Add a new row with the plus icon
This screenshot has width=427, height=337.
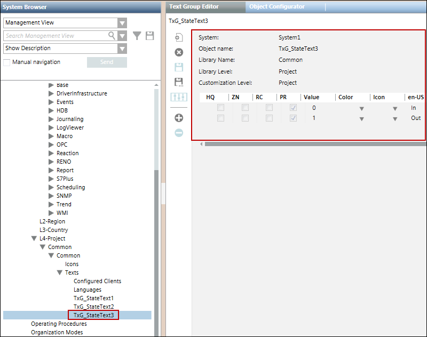click(179, 118)
